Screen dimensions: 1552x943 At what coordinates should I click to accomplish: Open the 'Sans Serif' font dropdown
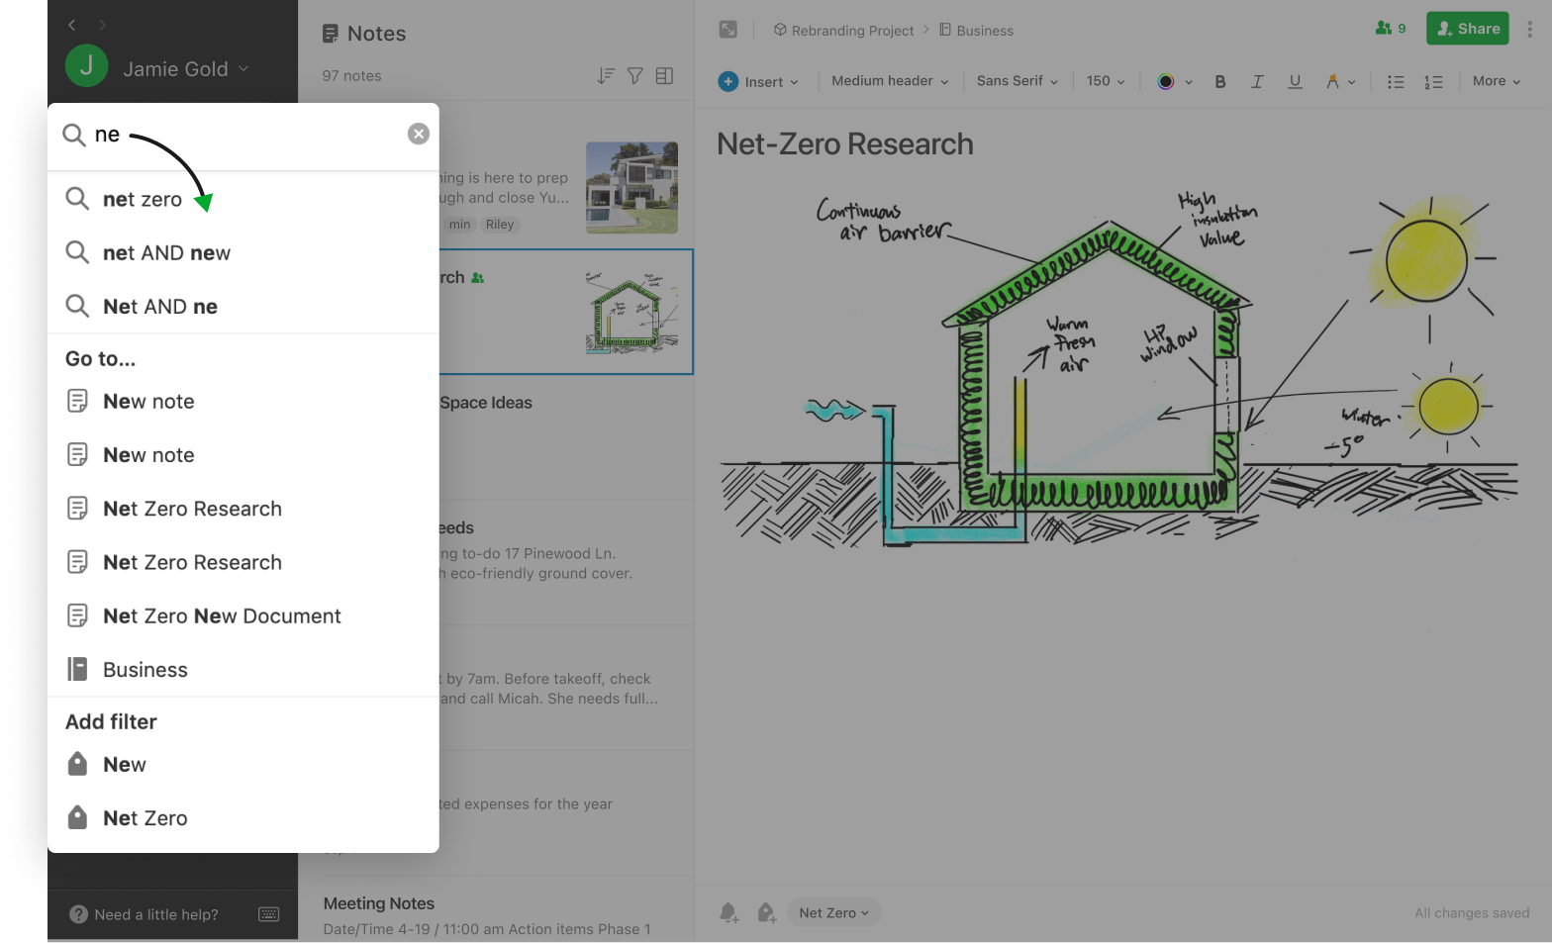1017,81
